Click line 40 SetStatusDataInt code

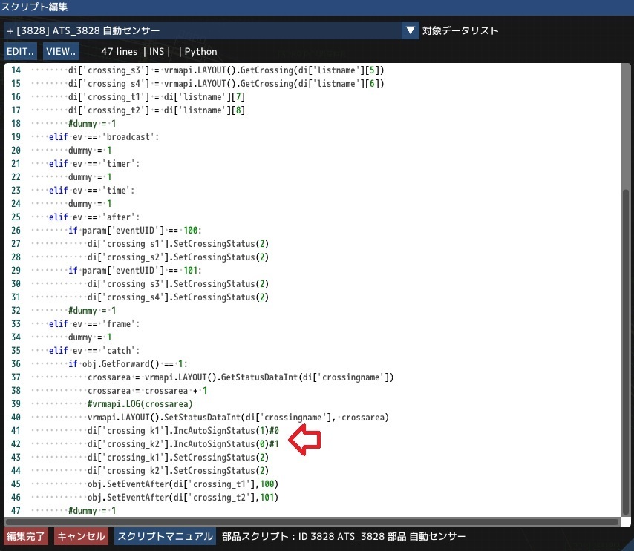click(x=238, y=417)
